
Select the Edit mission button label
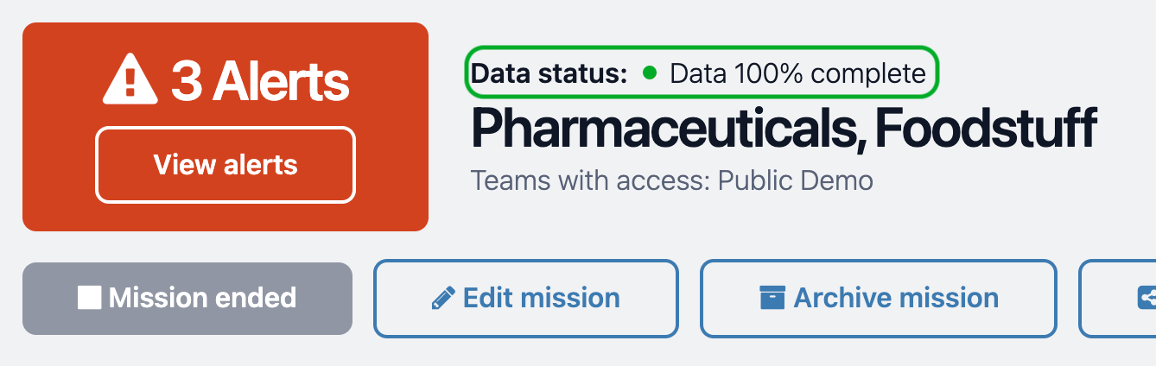542,298
